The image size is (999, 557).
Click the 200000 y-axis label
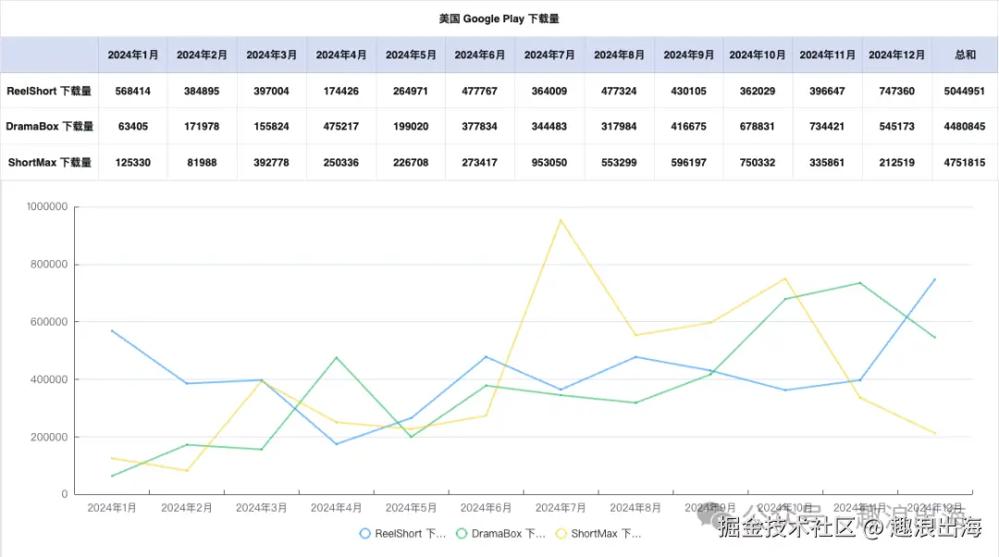pyautogui.click(x=48, y=438)
